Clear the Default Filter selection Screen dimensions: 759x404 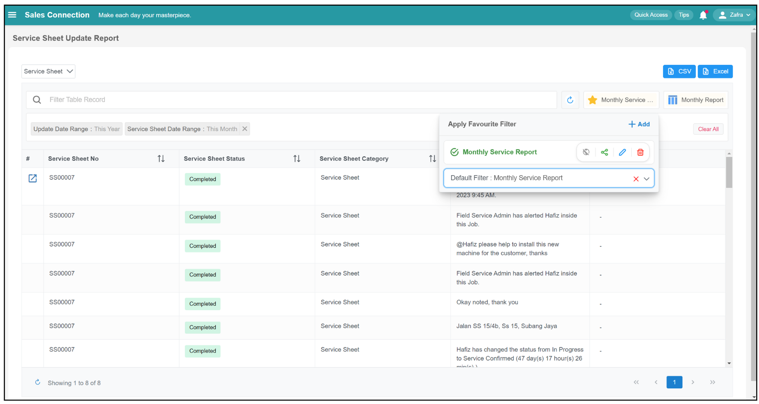tap(636, 179)
